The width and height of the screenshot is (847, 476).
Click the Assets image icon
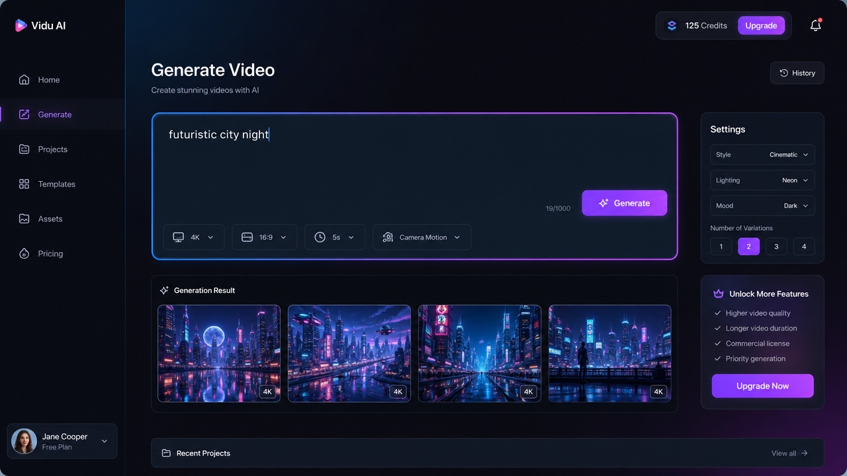pyautogui.click(x=24, y=219)
